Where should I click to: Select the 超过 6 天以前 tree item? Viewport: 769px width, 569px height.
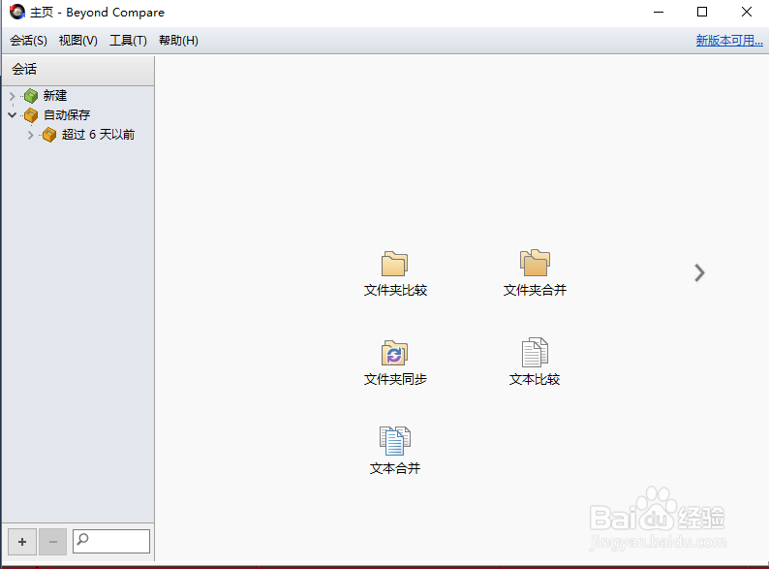(98, 135)
